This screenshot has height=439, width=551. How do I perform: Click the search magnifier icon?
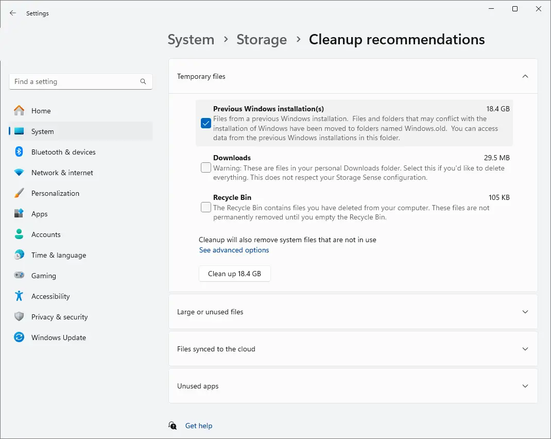[x=143, y=81]
